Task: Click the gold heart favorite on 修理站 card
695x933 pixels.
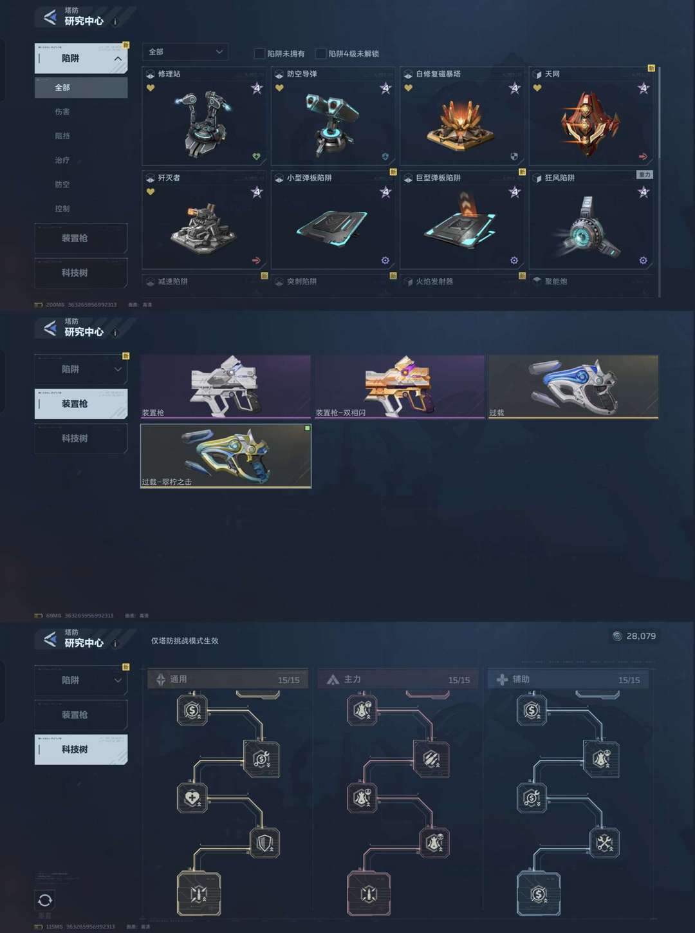Action: click(151, 88)
